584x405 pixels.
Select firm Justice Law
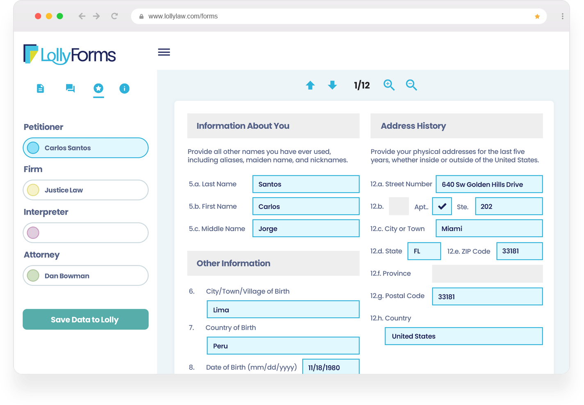[x=86, y=190]
